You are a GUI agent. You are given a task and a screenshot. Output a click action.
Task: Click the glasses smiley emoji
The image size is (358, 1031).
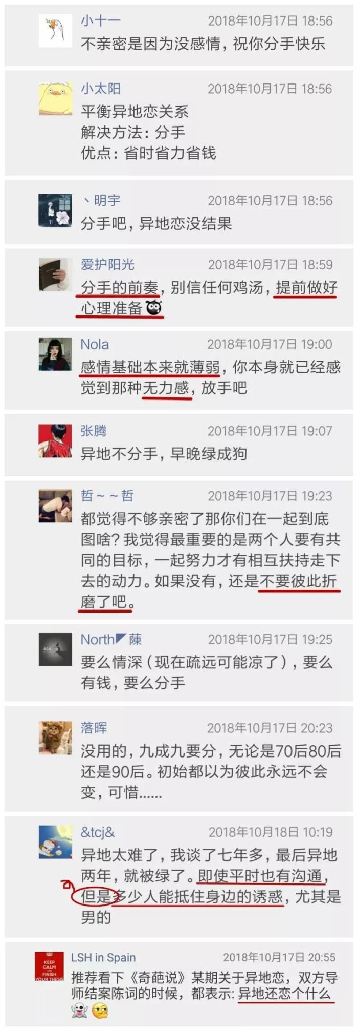pyautogui.click(x=101, y=1011)
